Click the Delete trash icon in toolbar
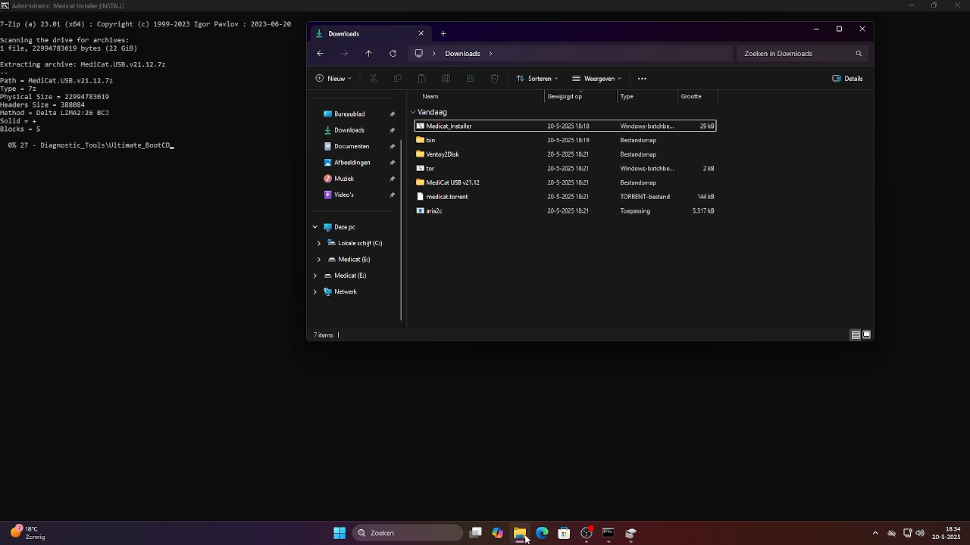 pos(494,79)
